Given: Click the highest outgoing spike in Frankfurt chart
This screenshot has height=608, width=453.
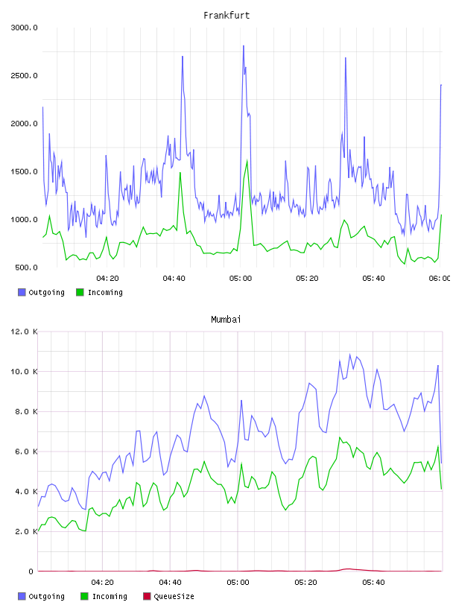Looking at the screenshot, I should 244,46.
